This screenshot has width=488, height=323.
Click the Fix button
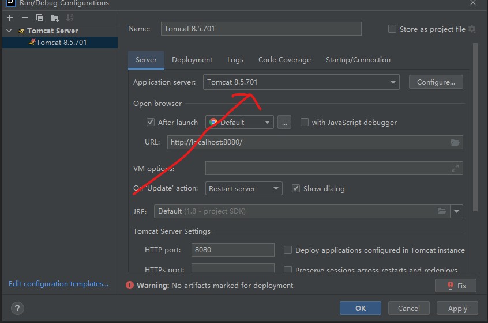tap(456, 286)
